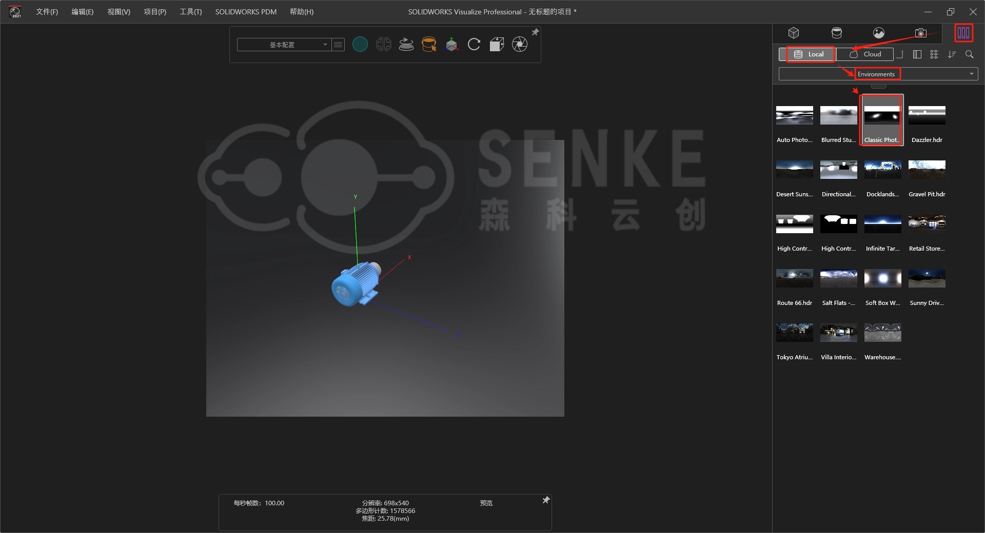Viewport: 985px width, 533px height.
Task: Restore down the application window
Action: (950, 12)
